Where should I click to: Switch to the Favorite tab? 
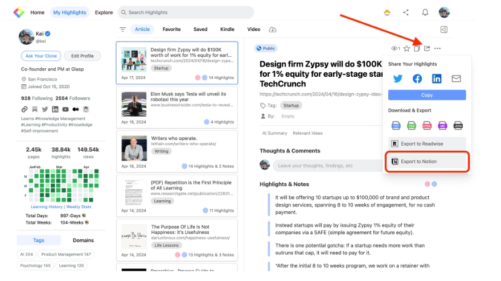[x=171, y=30]
